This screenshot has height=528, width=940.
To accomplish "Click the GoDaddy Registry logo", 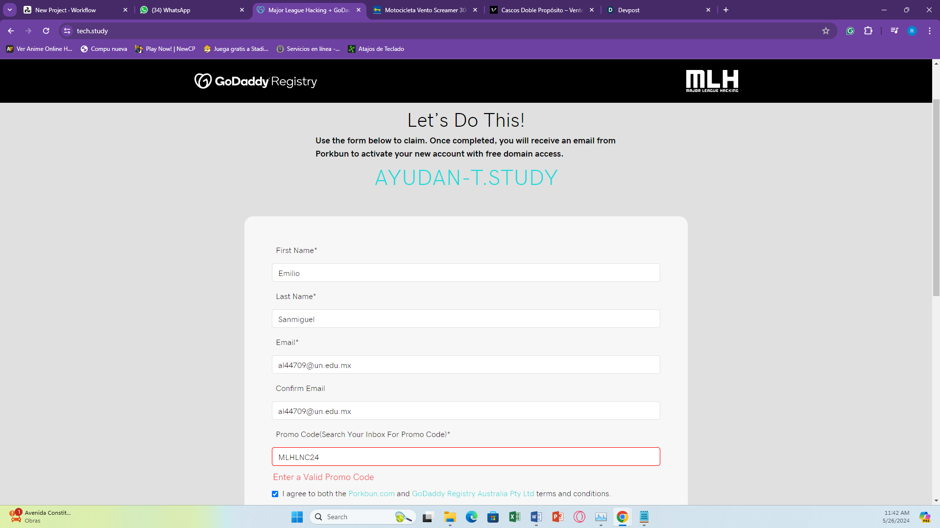I will 256,81.
